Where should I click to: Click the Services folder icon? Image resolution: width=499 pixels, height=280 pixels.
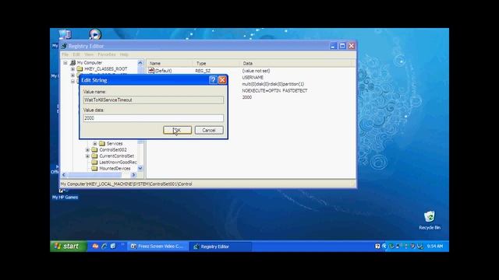(x=102, y=143)
